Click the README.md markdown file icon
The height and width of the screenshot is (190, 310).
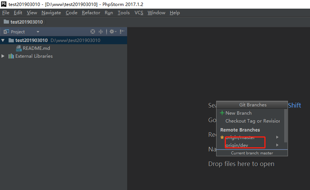click(19, 48)
